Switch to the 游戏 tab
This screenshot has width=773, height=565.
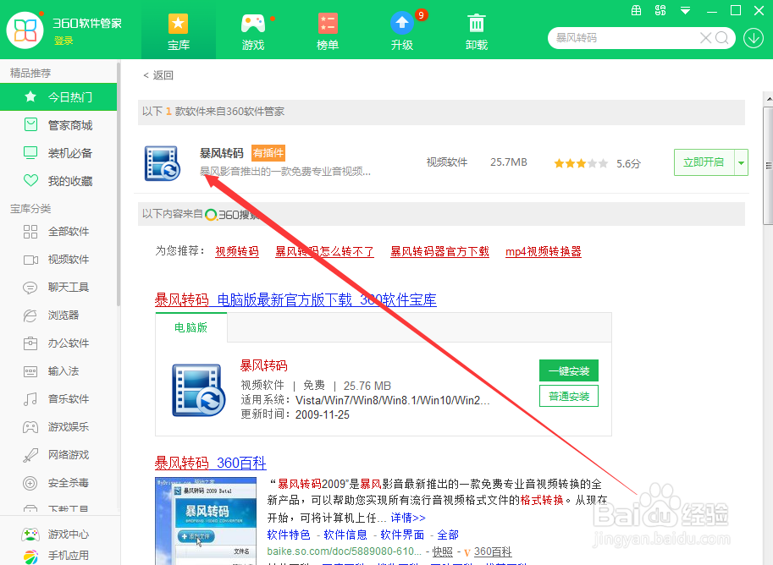(253, 32)
